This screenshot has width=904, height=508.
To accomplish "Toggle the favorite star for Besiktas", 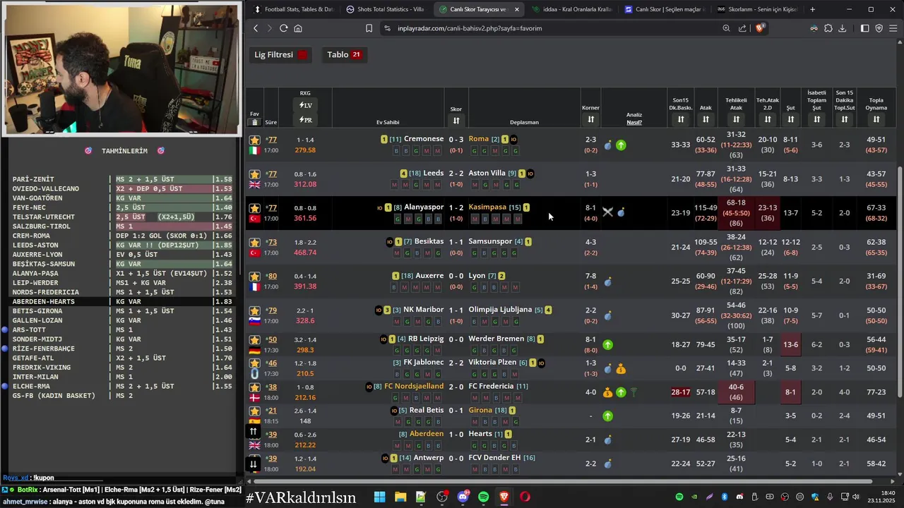I will coord(255,242).
